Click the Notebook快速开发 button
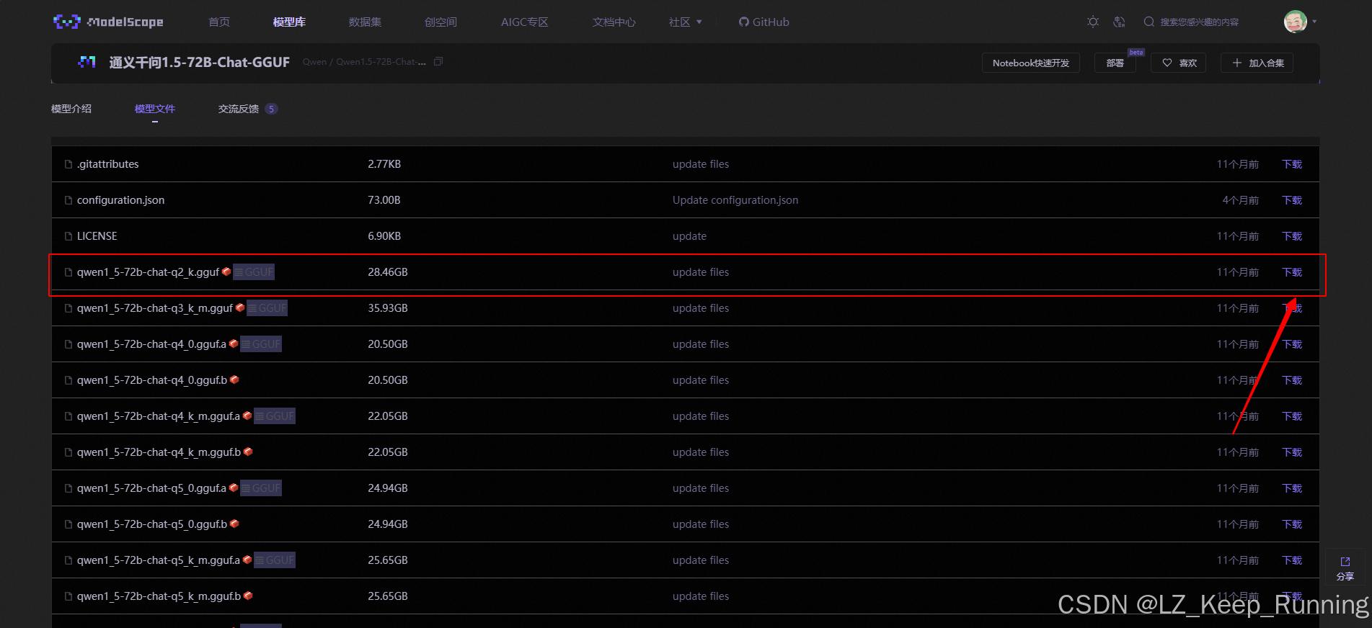This screenshot has height=628, width=1372. 1031,63
